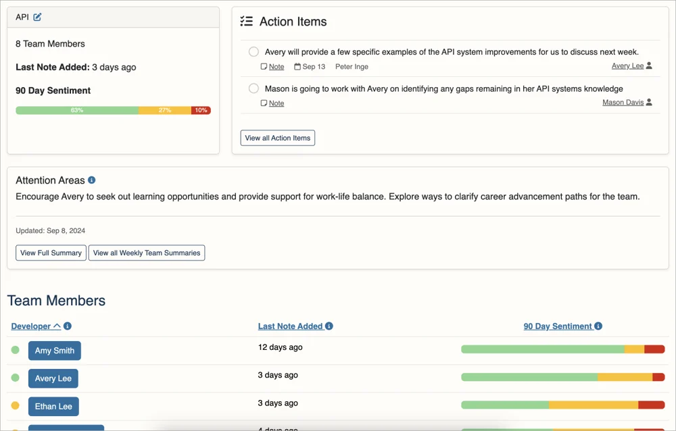This screenshot has height=431, width=676.
Task: Click View all Action Items button
Action: pos(277,138)
